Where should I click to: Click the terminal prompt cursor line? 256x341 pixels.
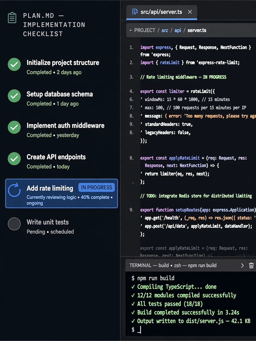coord(136,330)
